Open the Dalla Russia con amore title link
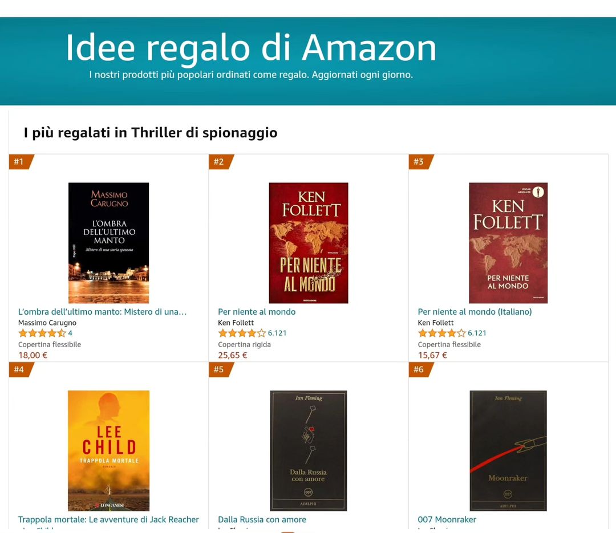 pyautogui.click(x=262, y=520)
